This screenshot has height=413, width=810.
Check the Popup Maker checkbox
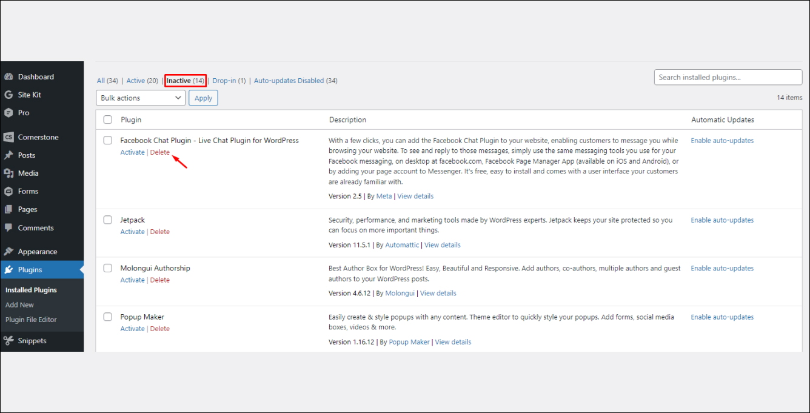point(108,317)
